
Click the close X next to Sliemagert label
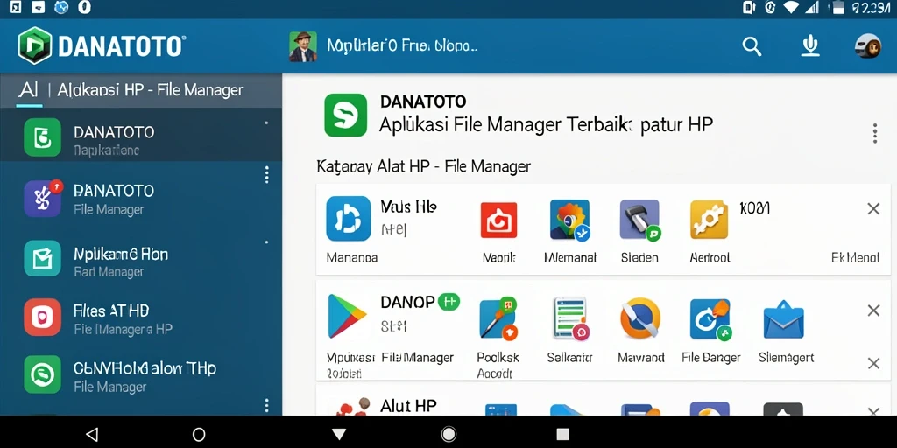click(873, 363)
